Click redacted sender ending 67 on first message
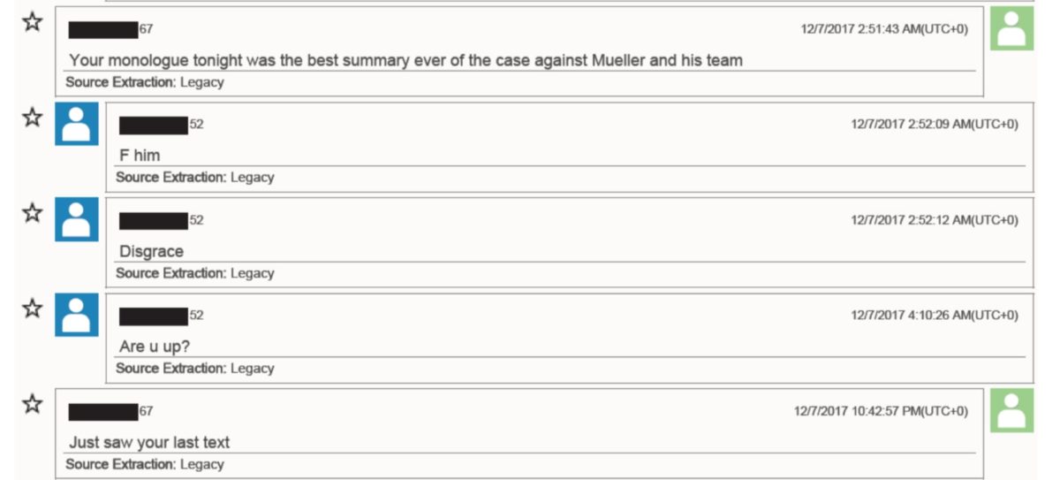Image resolution: width=1060 pixels, height=480 pixels. point(110,29)
